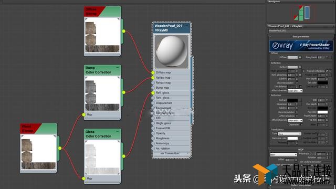Viewport: 336px width, 189px height.
Task: Open the Translucency Type dropdown
Action: (x=289, y=134)
